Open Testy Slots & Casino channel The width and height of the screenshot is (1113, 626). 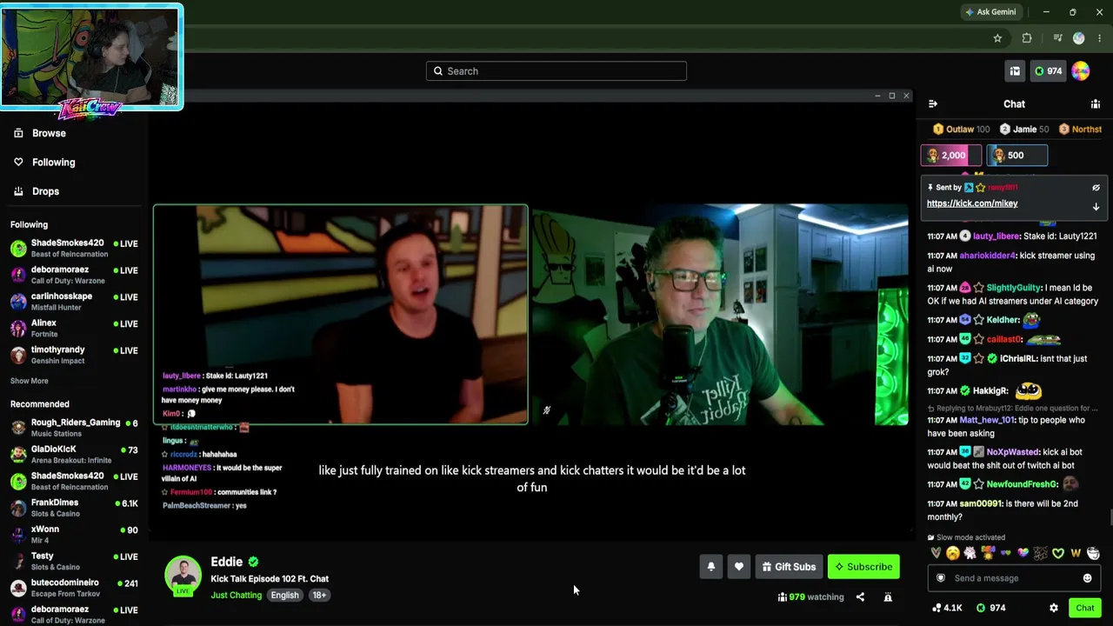[75, 562]
